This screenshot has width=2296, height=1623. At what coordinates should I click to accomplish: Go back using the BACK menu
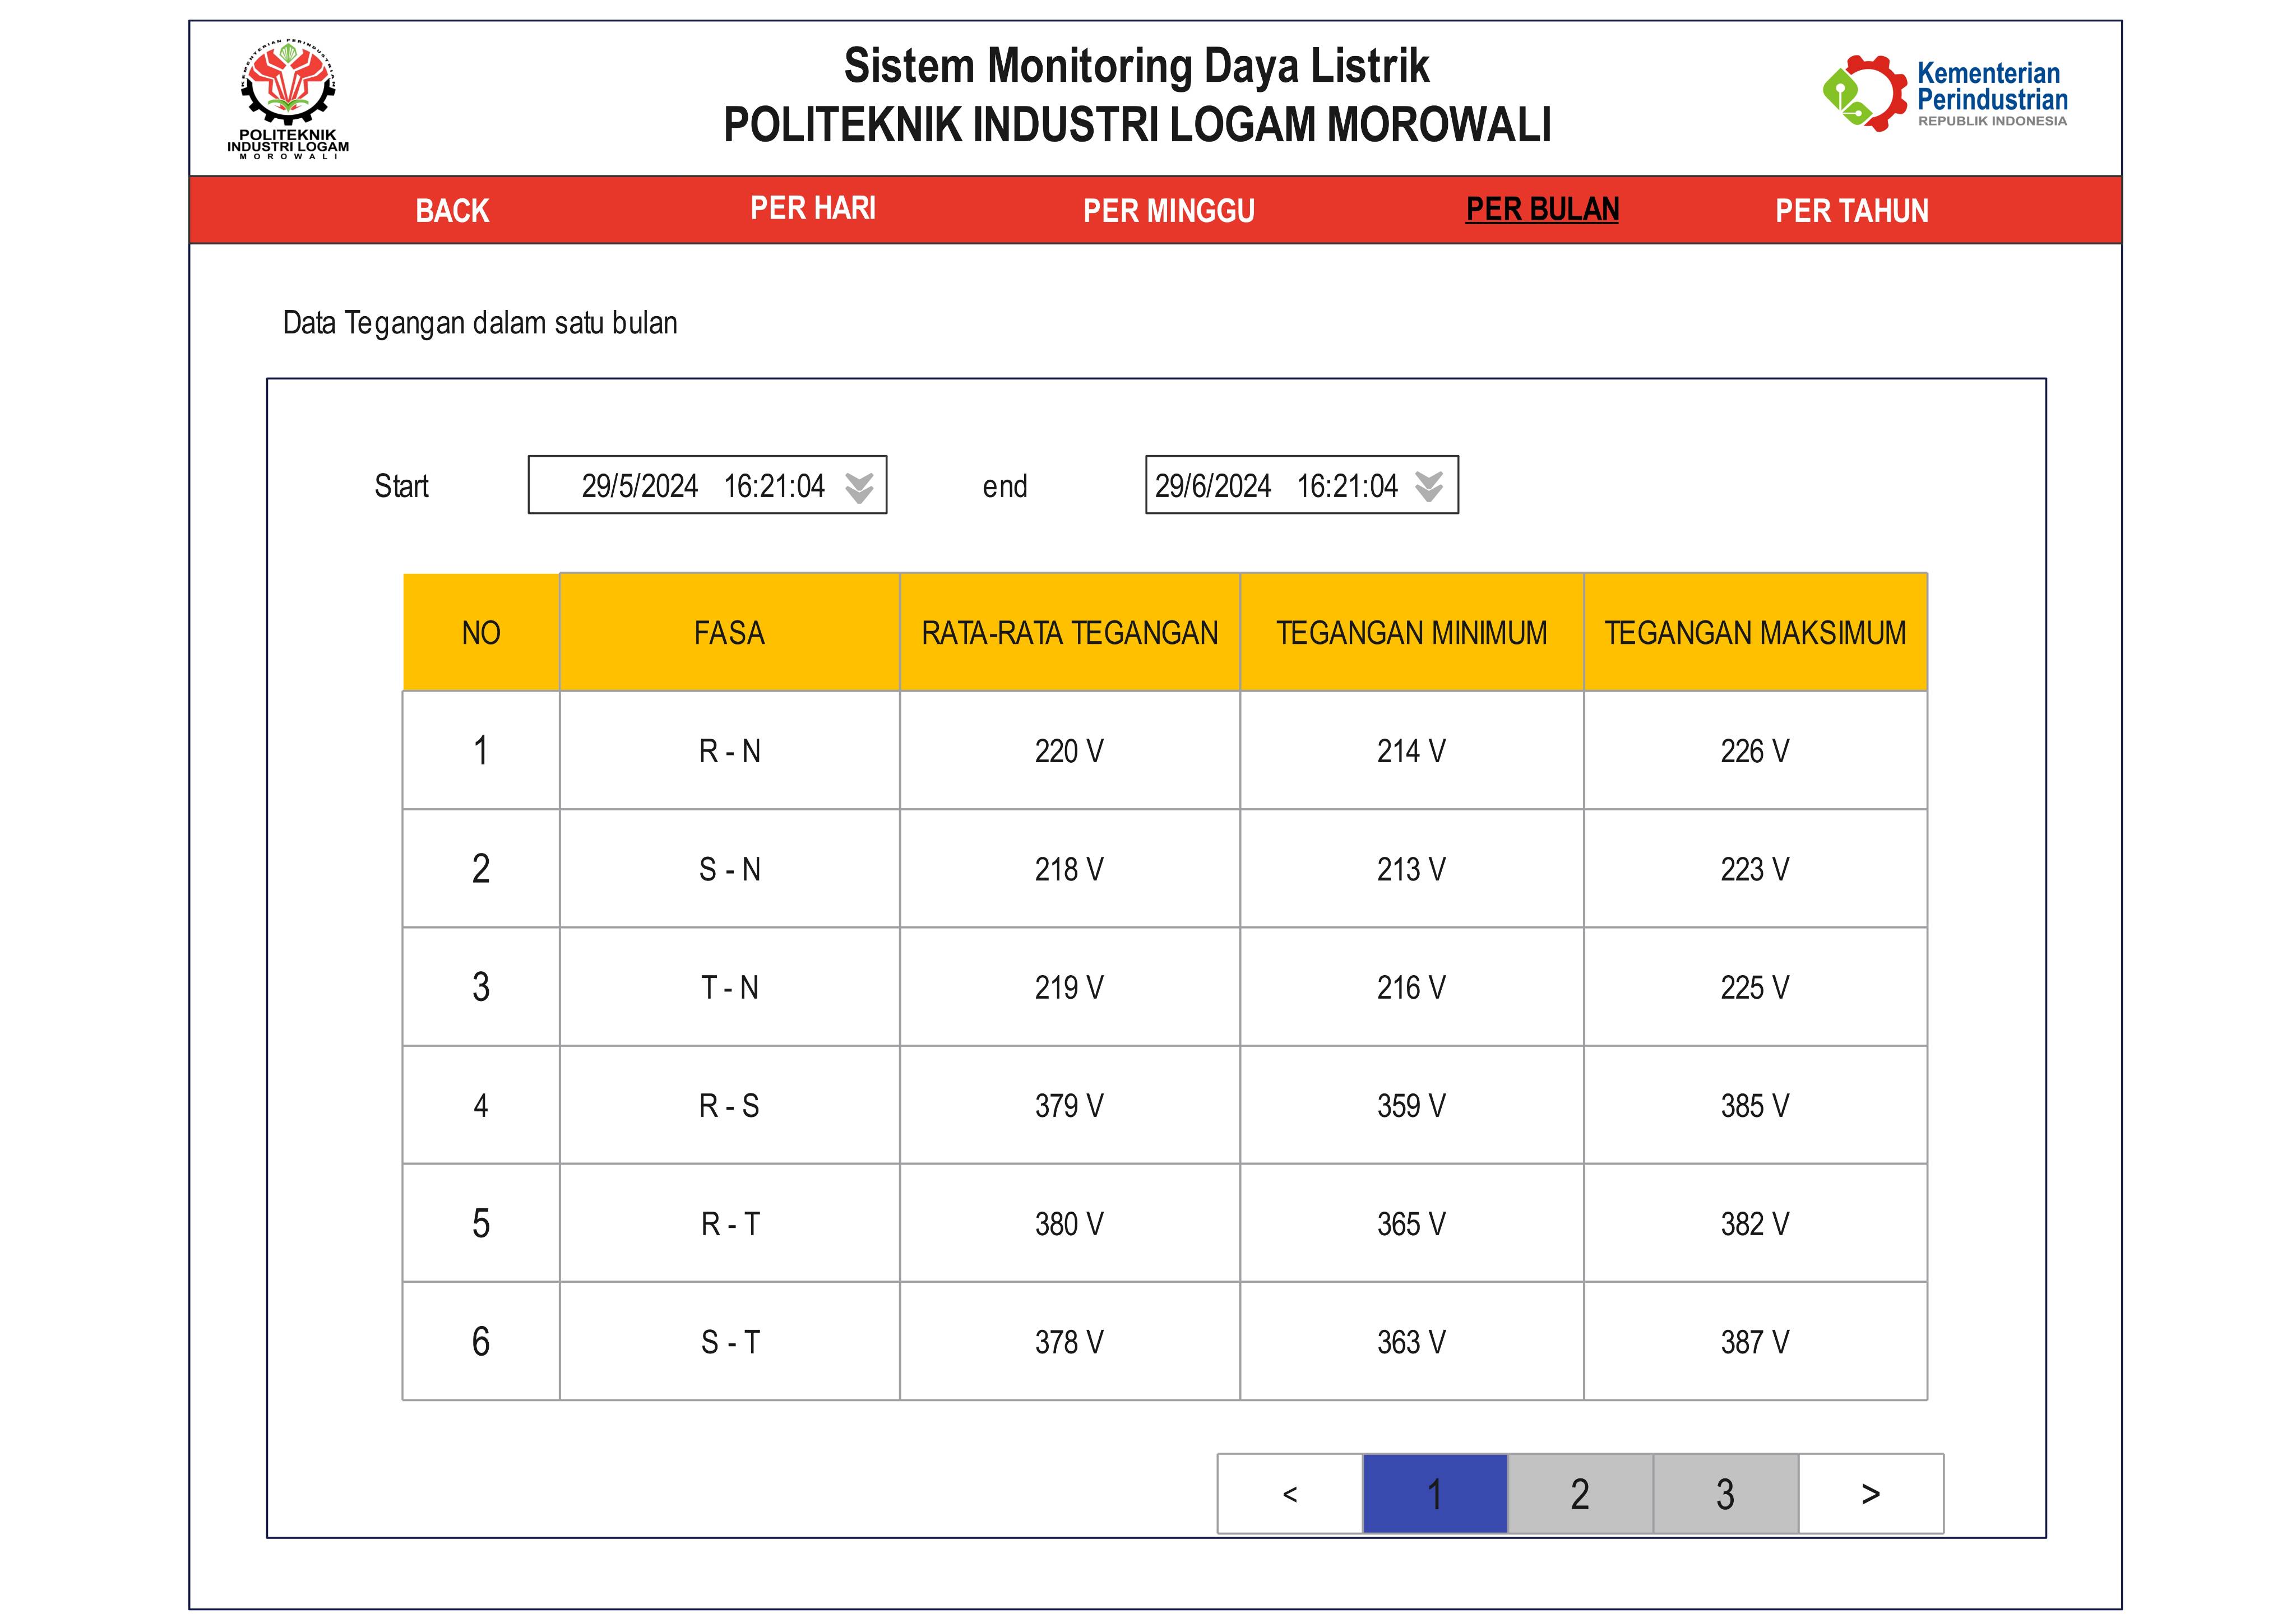pos(452,211)
